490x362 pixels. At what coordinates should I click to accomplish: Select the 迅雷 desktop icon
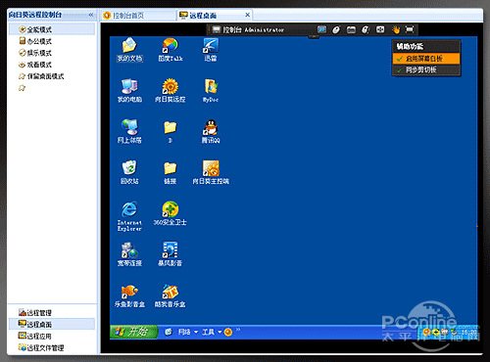(211, 50)
